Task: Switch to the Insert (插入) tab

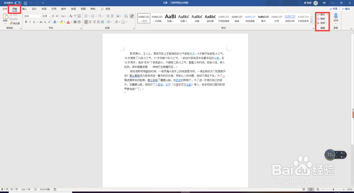Action: click(x=24, y=9)
